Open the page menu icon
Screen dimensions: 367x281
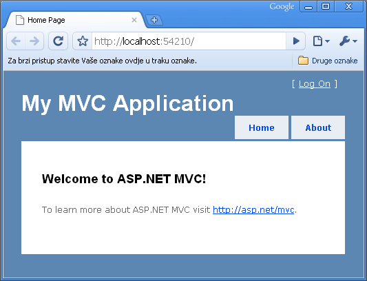coord(321,41)
